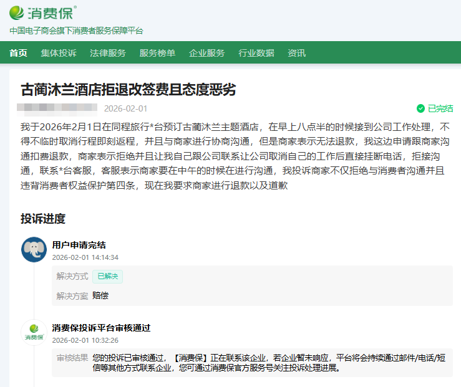The image size is (461, 387).
Task: Click the 用户申请完结 progress entry
Action: pos(79,245)
